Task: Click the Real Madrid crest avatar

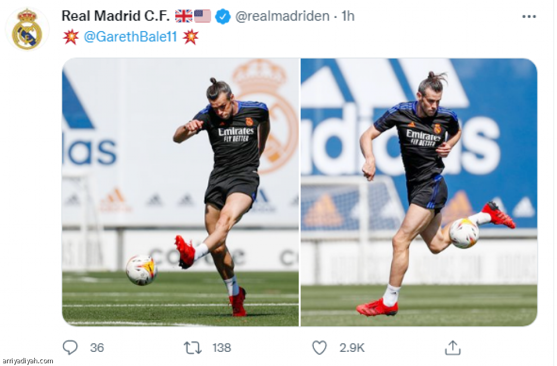Action: 27,29
